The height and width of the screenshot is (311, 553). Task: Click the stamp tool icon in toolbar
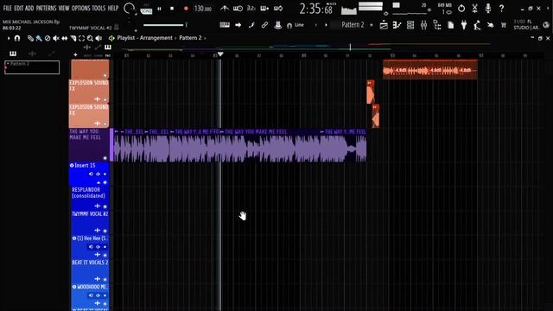pyautogui.click(x=278, y=25)
